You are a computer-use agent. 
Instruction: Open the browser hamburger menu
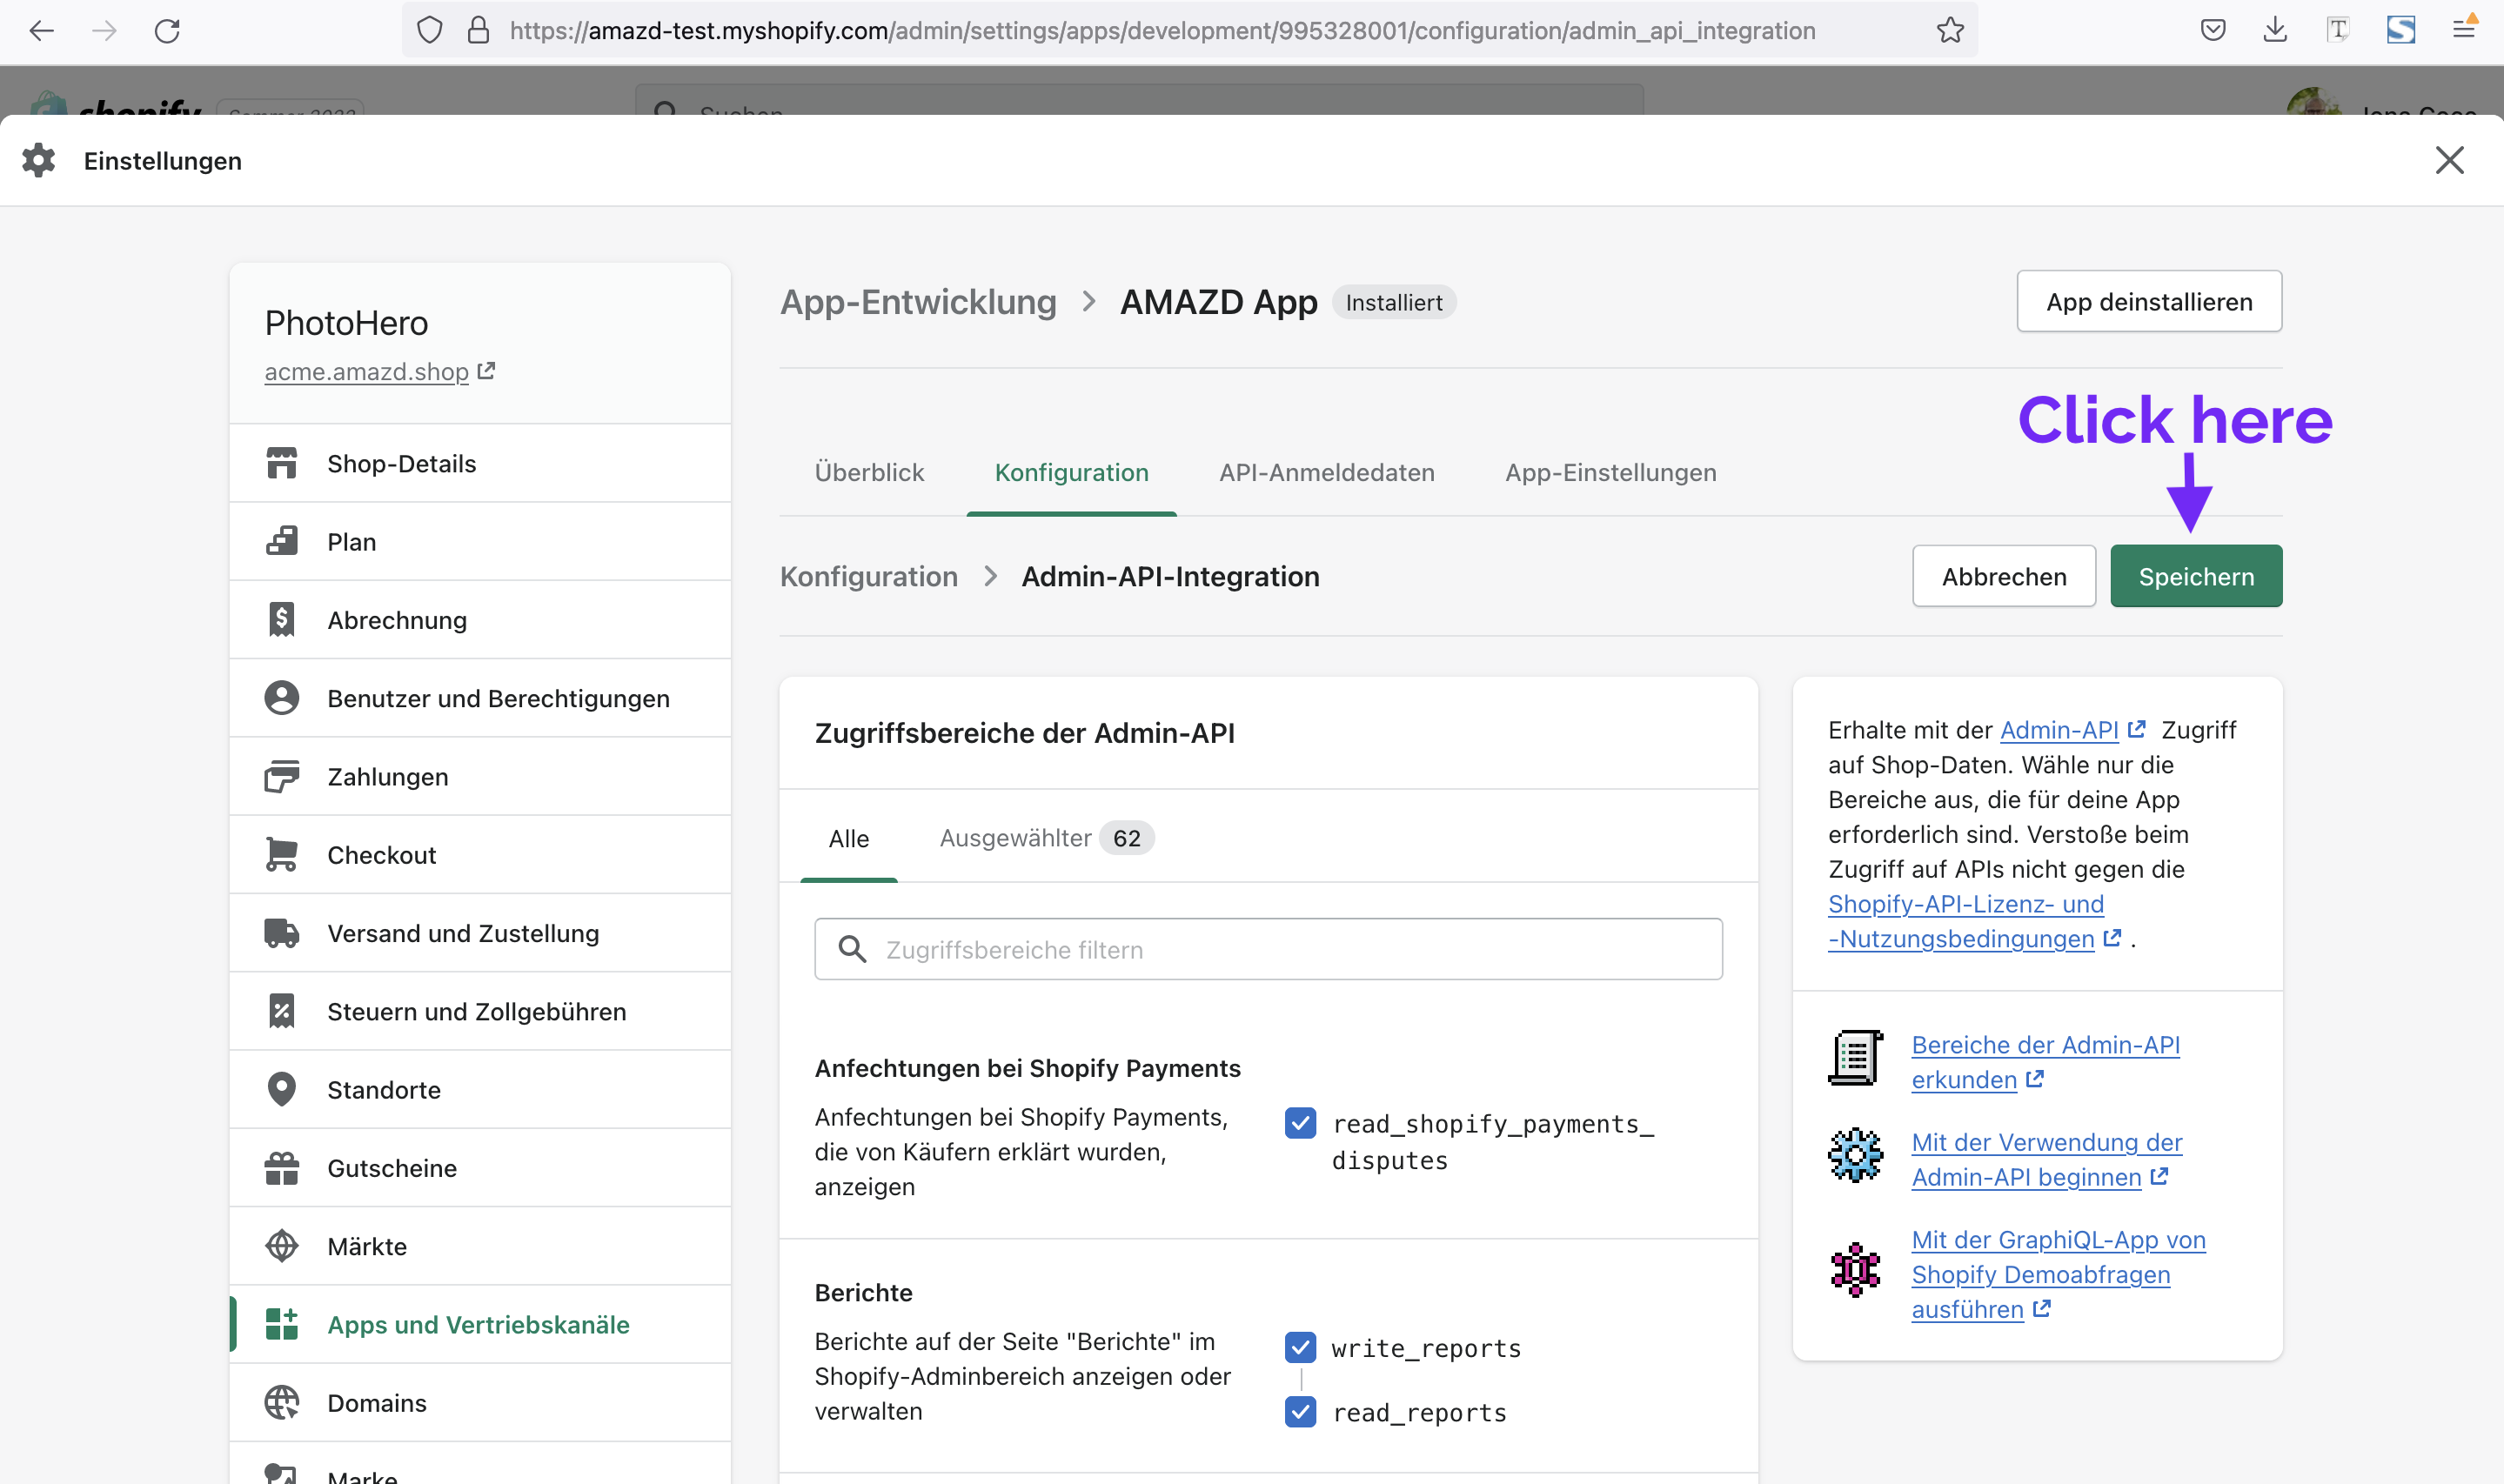pos(2463,30)
